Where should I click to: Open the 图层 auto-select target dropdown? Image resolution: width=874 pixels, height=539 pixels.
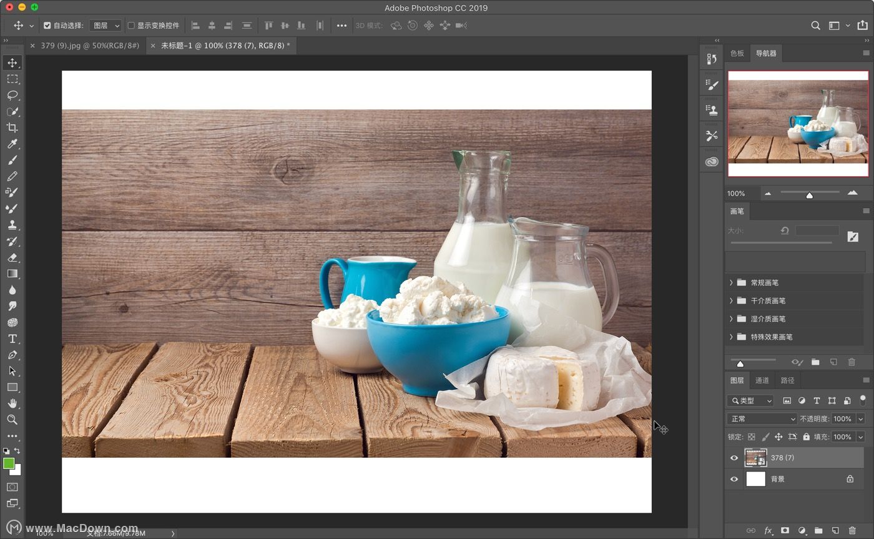(x=106, y=26)
